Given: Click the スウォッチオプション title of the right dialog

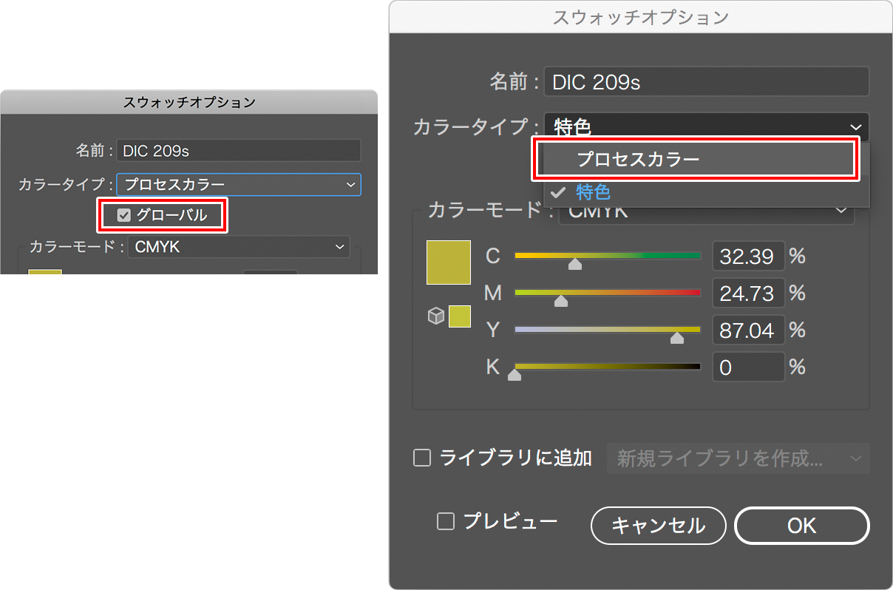Looking at the screenshot, I should 641,17.
